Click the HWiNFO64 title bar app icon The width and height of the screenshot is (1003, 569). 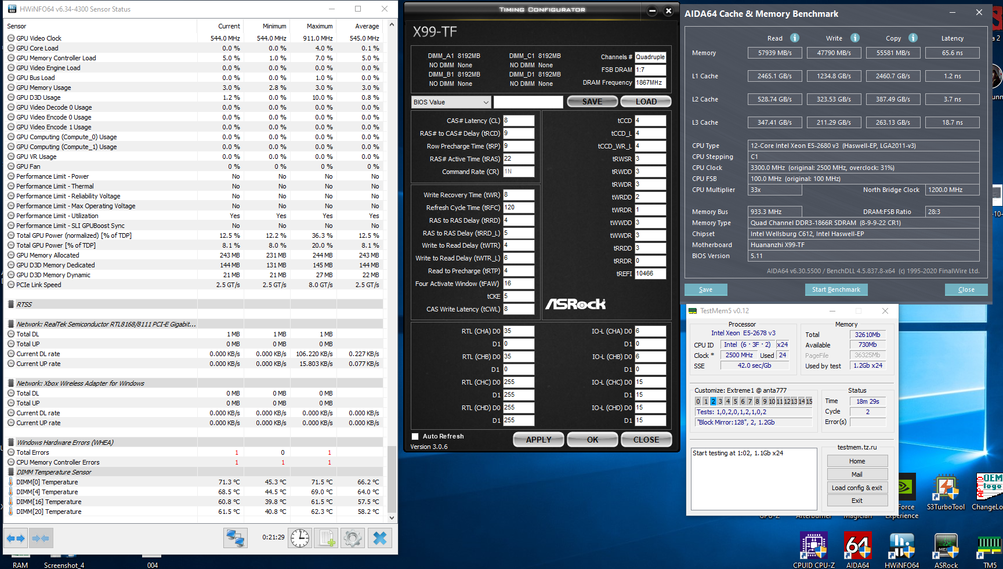[x=12, y=9]
